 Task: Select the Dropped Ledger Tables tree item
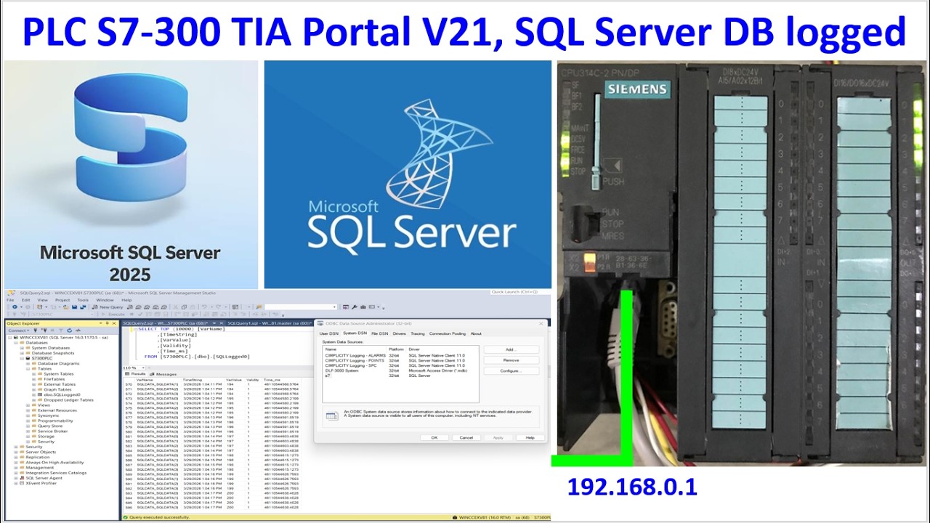pos(68,400)
